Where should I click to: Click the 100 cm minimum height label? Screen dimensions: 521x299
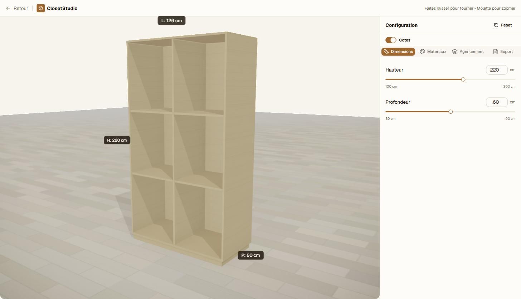391,87
